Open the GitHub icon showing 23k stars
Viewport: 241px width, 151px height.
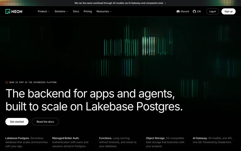coord(194,11)
